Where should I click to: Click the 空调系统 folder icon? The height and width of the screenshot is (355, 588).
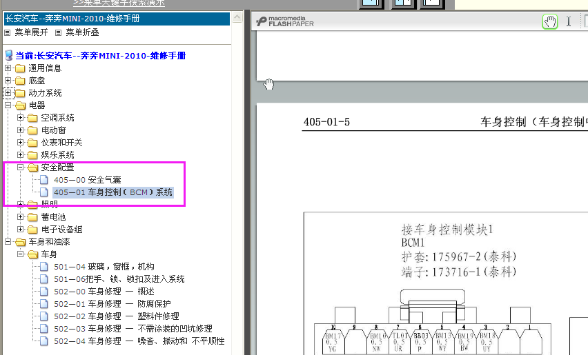pyautogui.click(x=32, y=118)
